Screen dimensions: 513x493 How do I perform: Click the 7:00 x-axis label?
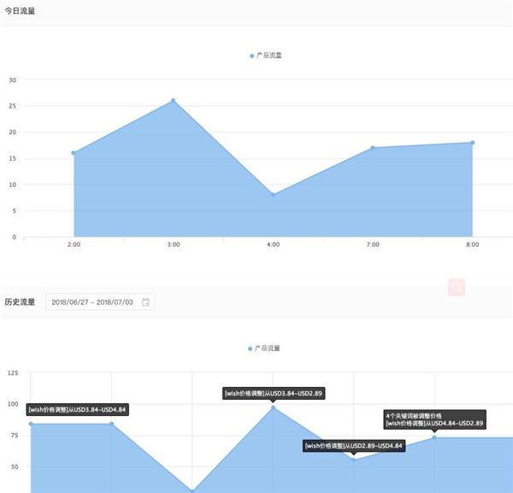373,244
